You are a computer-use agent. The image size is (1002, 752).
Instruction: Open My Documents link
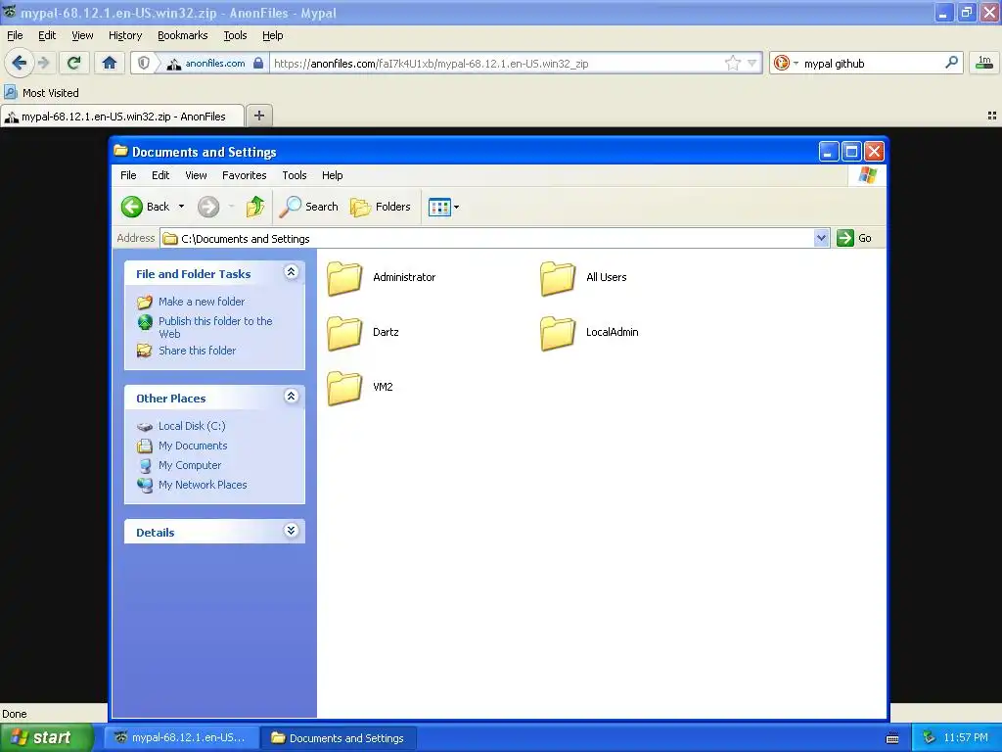coord(193,446)
